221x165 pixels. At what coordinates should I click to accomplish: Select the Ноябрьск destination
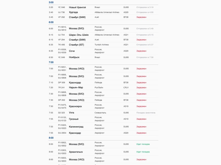point(74,57)
